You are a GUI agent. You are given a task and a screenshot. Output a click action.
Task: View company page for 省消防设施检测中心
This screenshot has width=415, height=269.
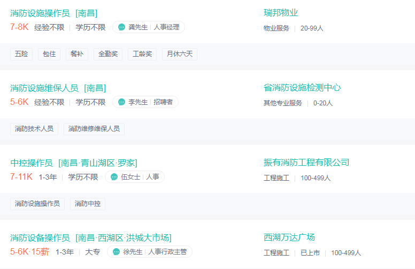tap(302, 88)
